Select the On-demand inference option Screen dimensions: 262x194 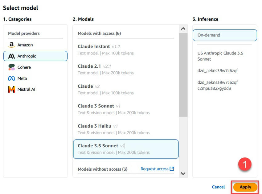(x=225, y=35)
